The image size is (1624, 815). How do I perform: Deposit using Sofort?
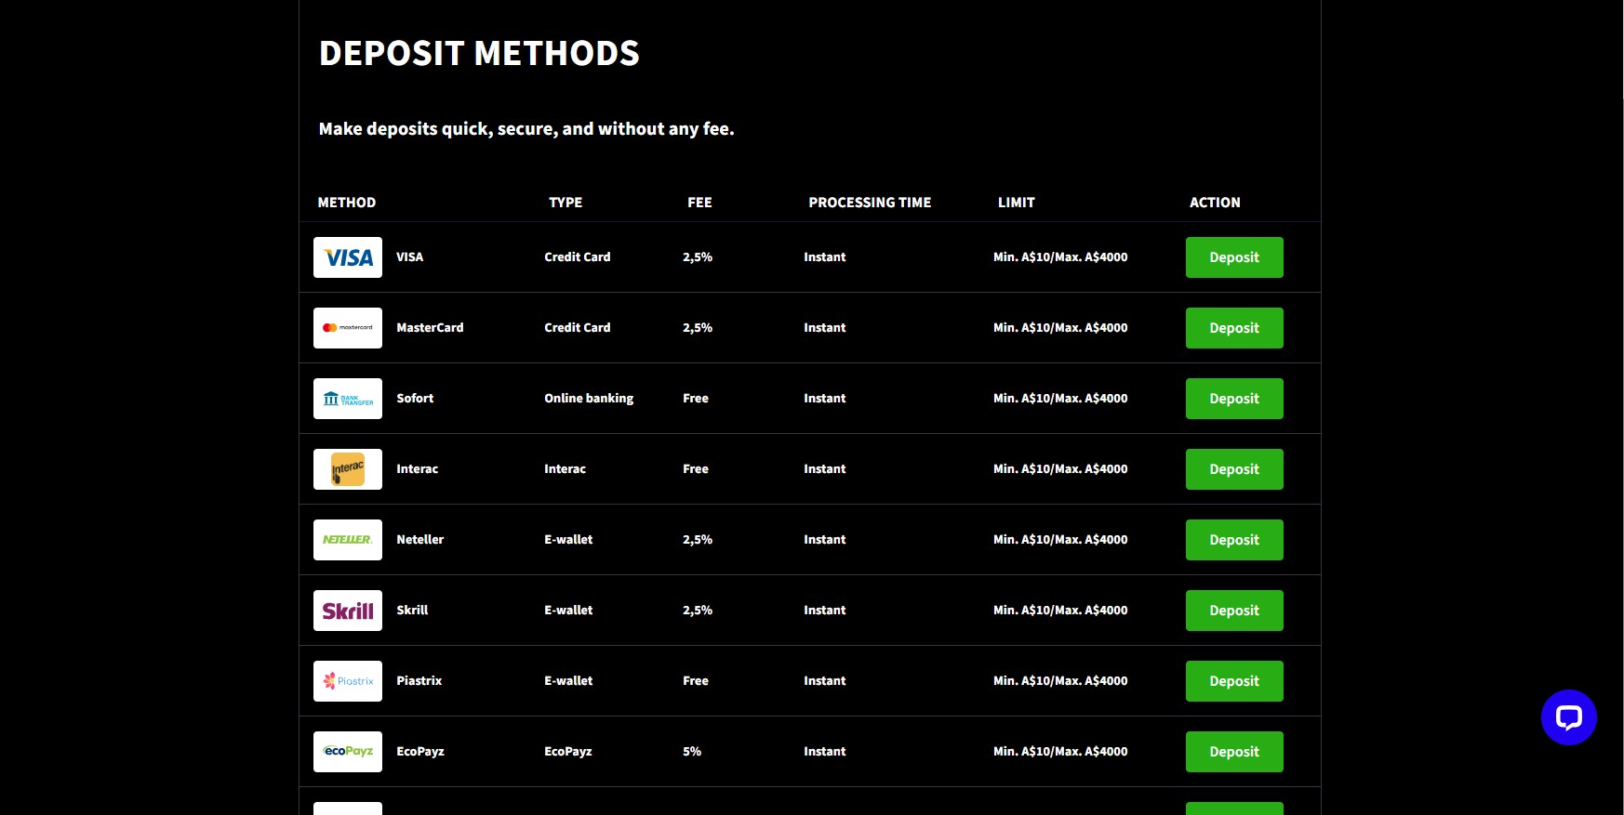(x=1234, y=399)
